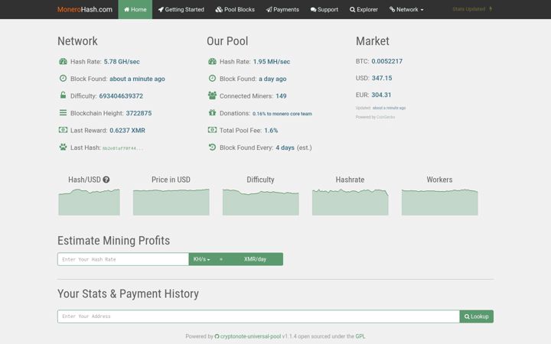Click the Block Found Every history icon
The width and height of the screenshot is (551, 344).
212,147
